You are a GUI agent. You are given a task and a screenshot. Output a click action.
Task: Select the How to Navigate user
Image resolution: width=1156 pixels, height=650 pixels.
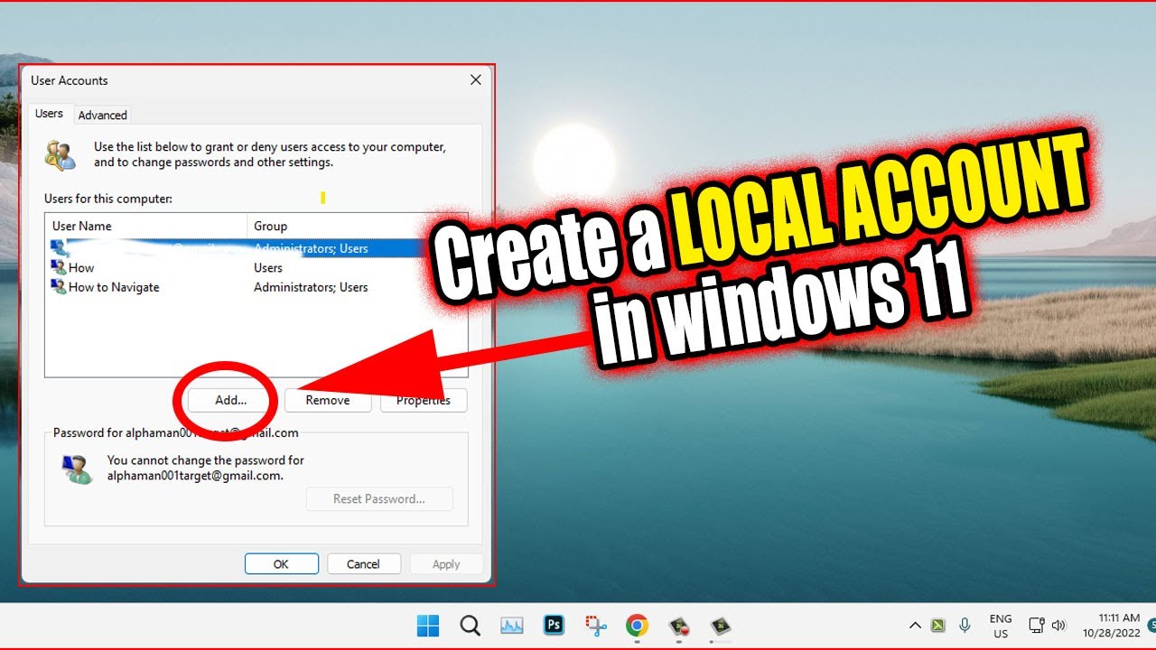(x=114, y=287)
